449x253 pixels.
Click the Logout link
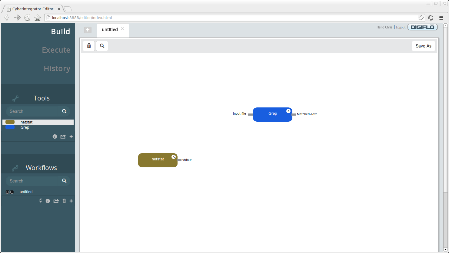pos(401,27)
